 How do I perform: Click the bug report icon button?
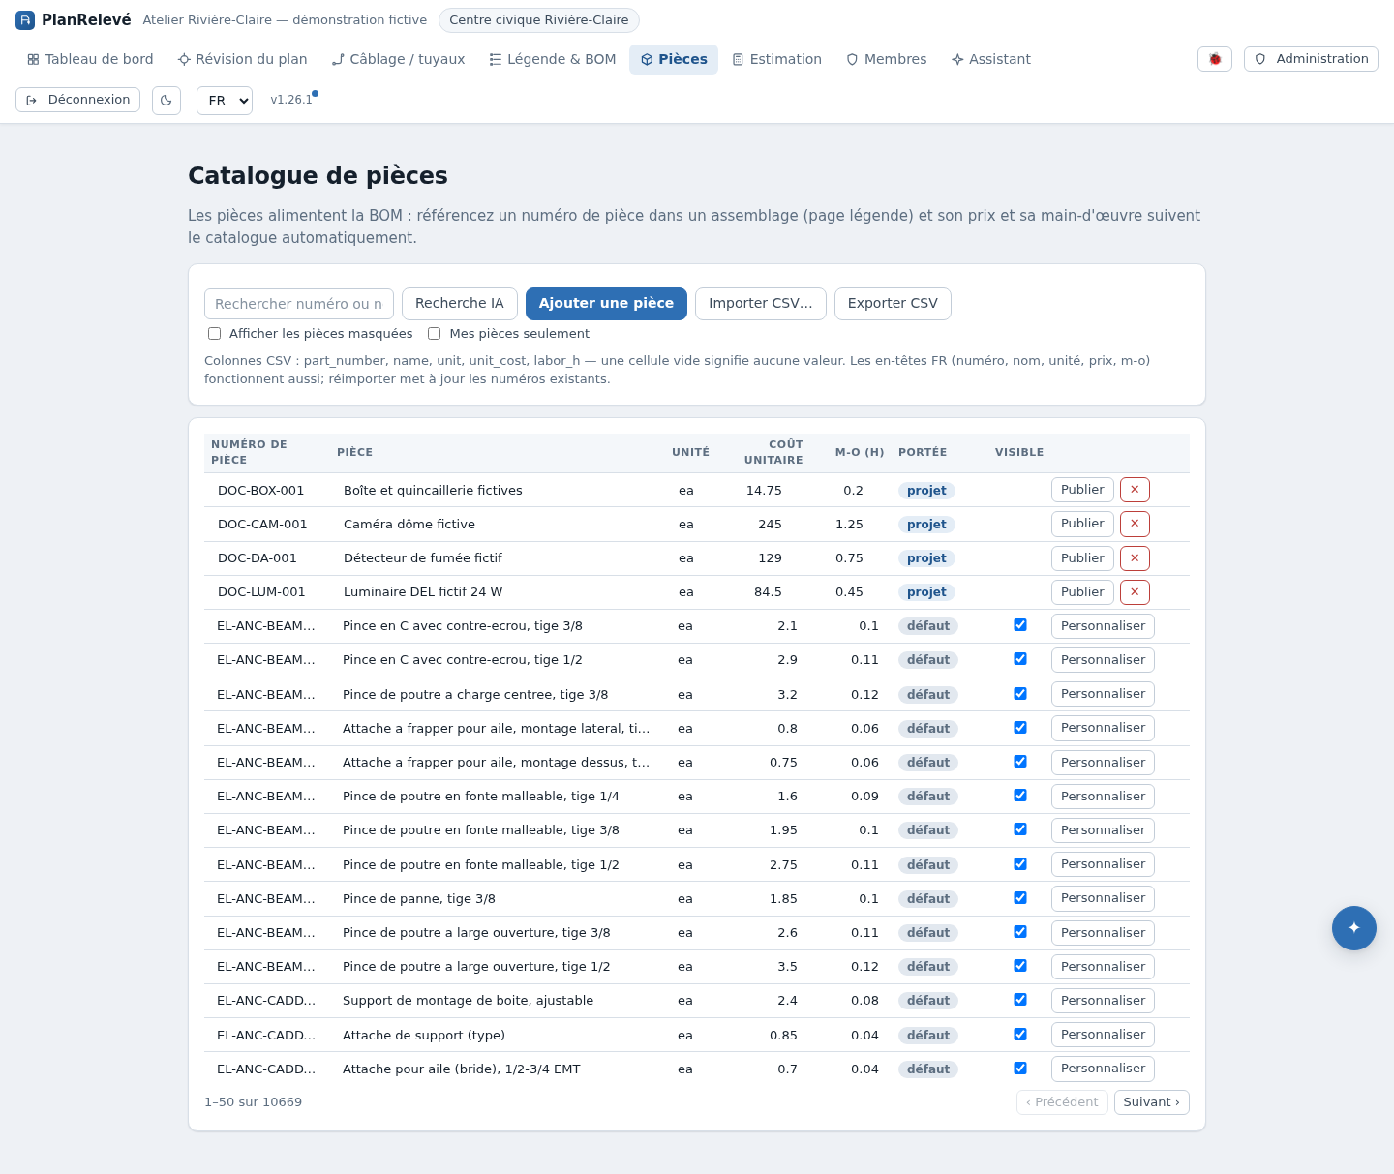coord(1215,59)
